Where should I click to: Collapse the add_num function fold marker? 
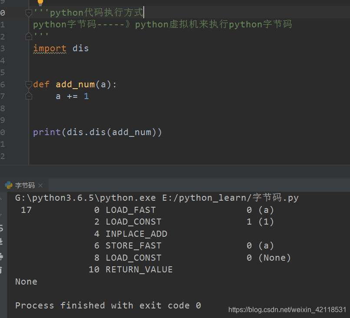click(29, 84)
